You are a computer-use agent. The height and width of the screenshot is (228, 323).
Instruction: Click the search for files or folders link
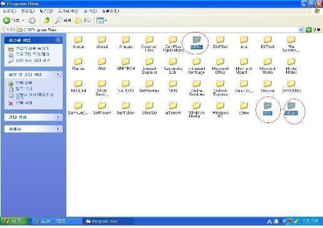(29, 61)
